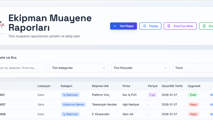The width and height of the screenshot is (213, 120).
Task: Click the 3 ay period badge
Action: tap(152, 95)
